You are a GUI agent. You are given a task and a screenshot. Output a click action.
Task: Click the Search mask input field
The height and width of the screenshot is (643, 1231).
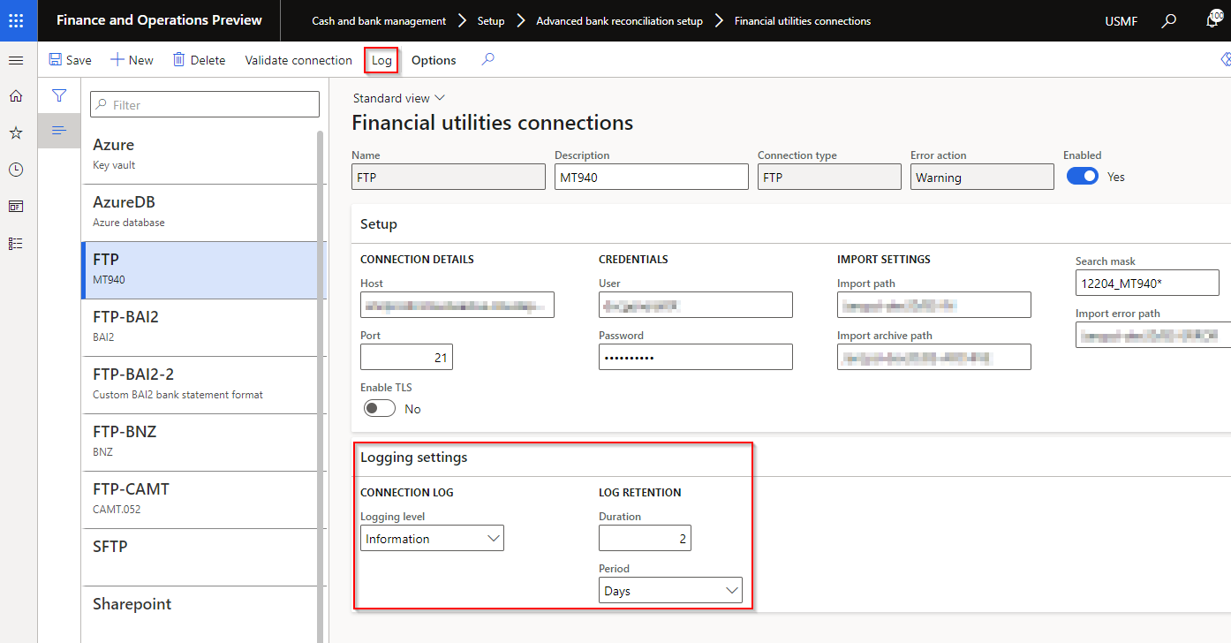(x=1146, y=284)
